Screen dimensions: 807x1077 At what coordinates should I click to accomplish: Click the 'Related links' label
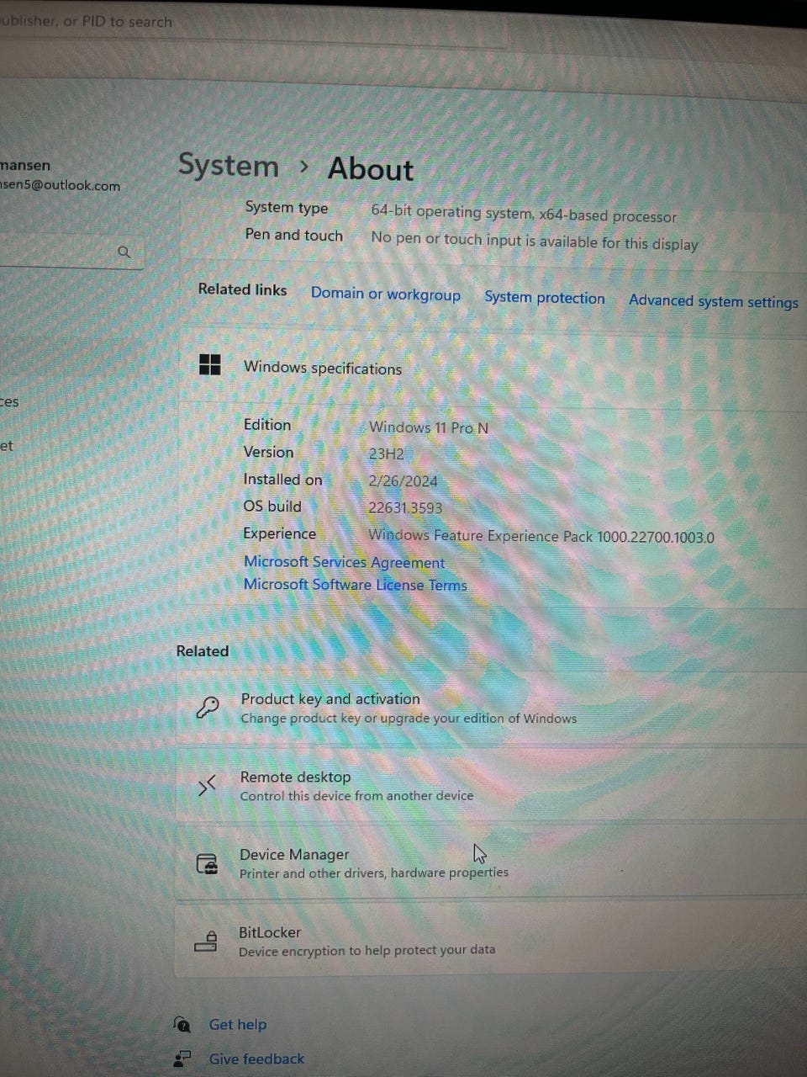pyautogui.click(x=242, y=289)
